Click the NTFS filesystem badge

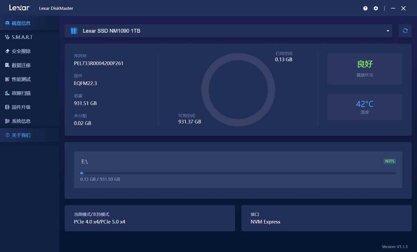point(390,161)
